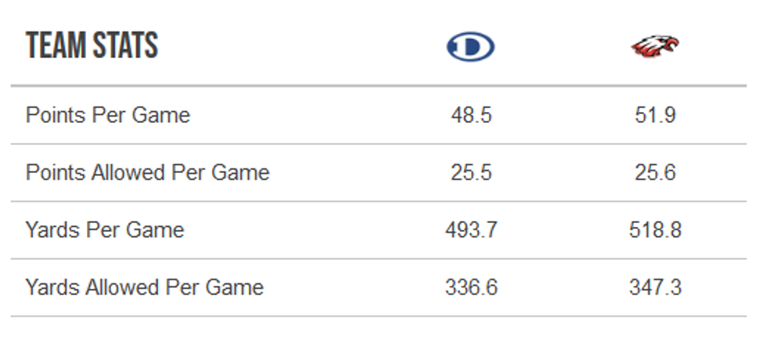Select the Yards Per Game label
Image resolution: width=767 pixels, height=346 pixels.
point(105,230)
